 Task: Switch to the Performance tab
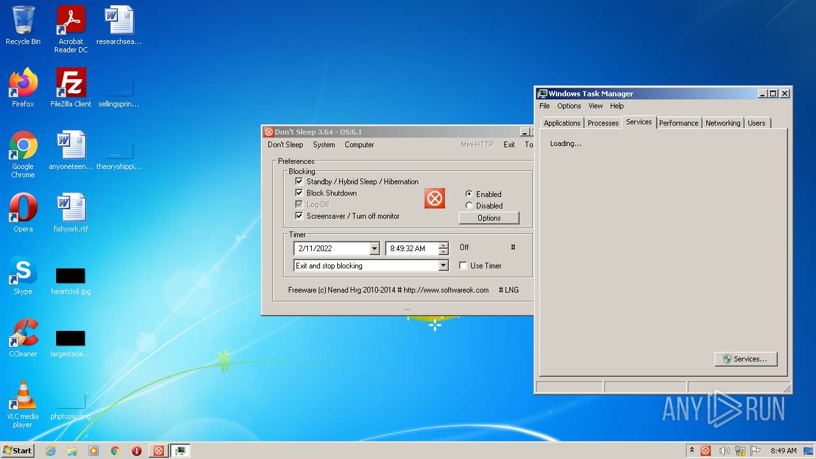tap(678, 123)
